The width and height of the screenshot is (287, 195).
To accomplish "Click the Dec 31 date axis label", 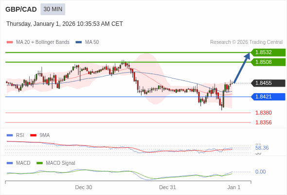I will [167, 187].
